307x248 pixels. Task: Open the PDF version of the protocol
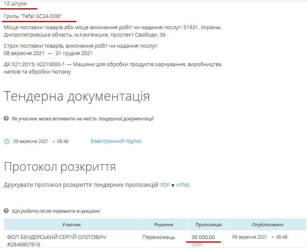(x=165, y=185)
